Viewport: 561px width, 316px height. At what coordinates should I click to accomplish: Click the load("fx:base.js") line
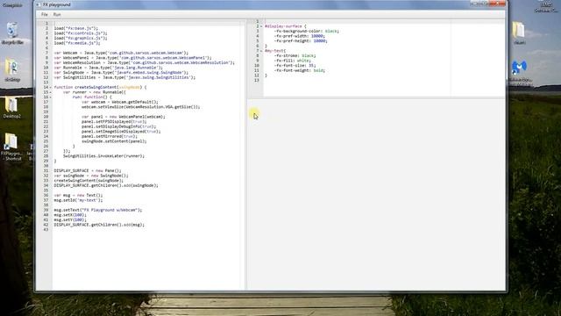76,28
